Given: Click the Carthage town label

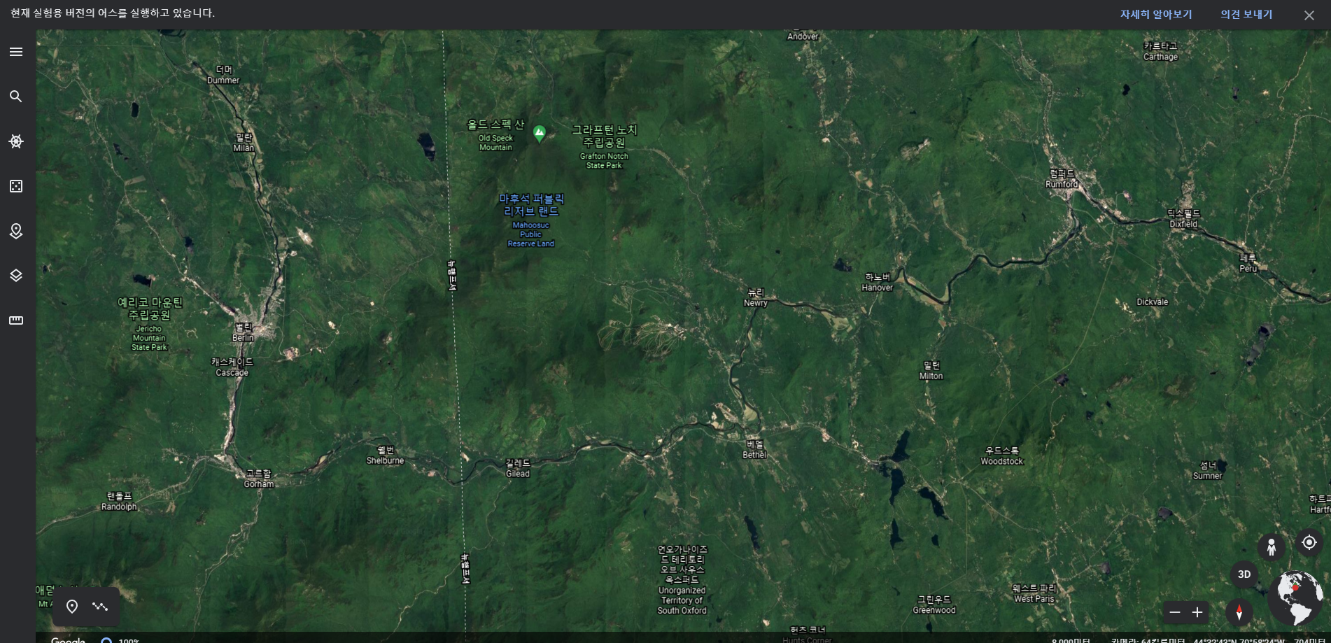Looking at the screenshot, I should point(1161,52).
